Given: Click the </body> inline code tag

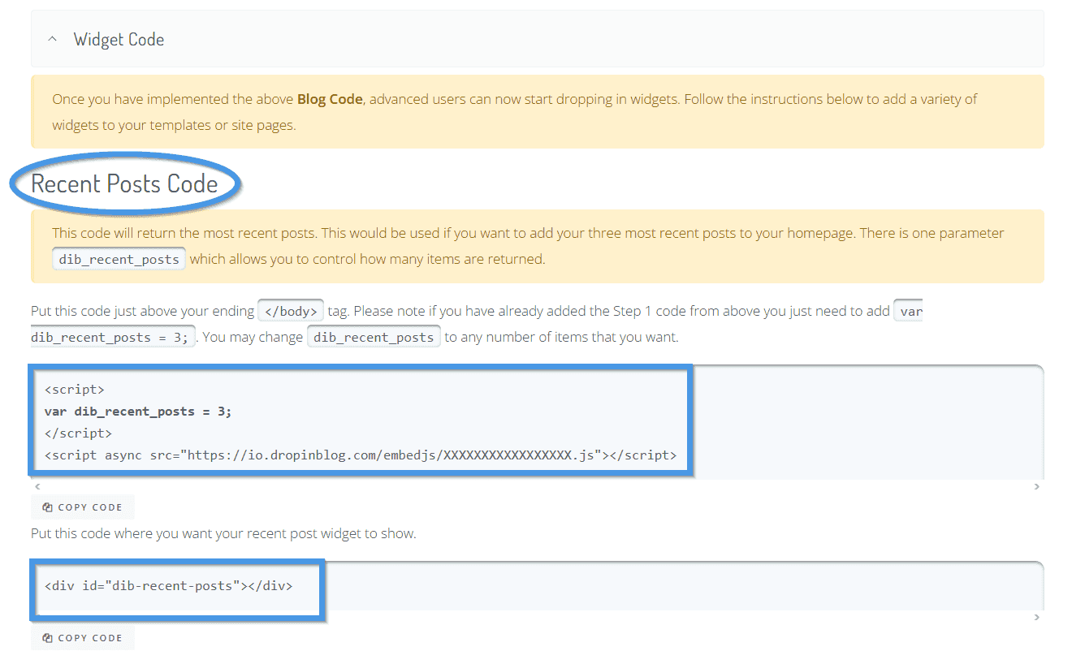Looking at the screenshot, I should click(x=291, y=311).
